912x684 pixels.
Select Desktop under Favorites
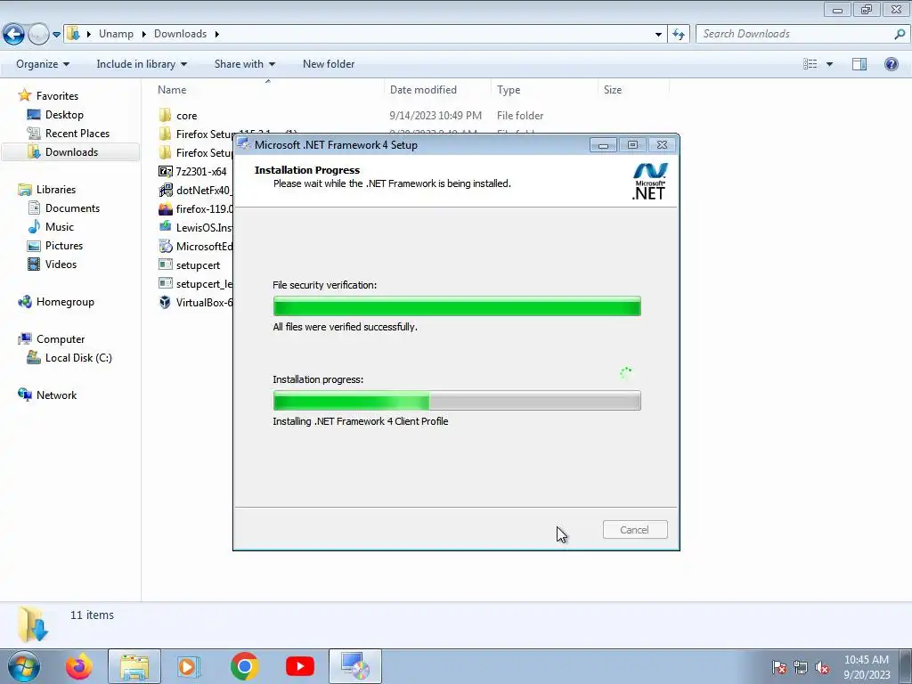coord(64,115)
